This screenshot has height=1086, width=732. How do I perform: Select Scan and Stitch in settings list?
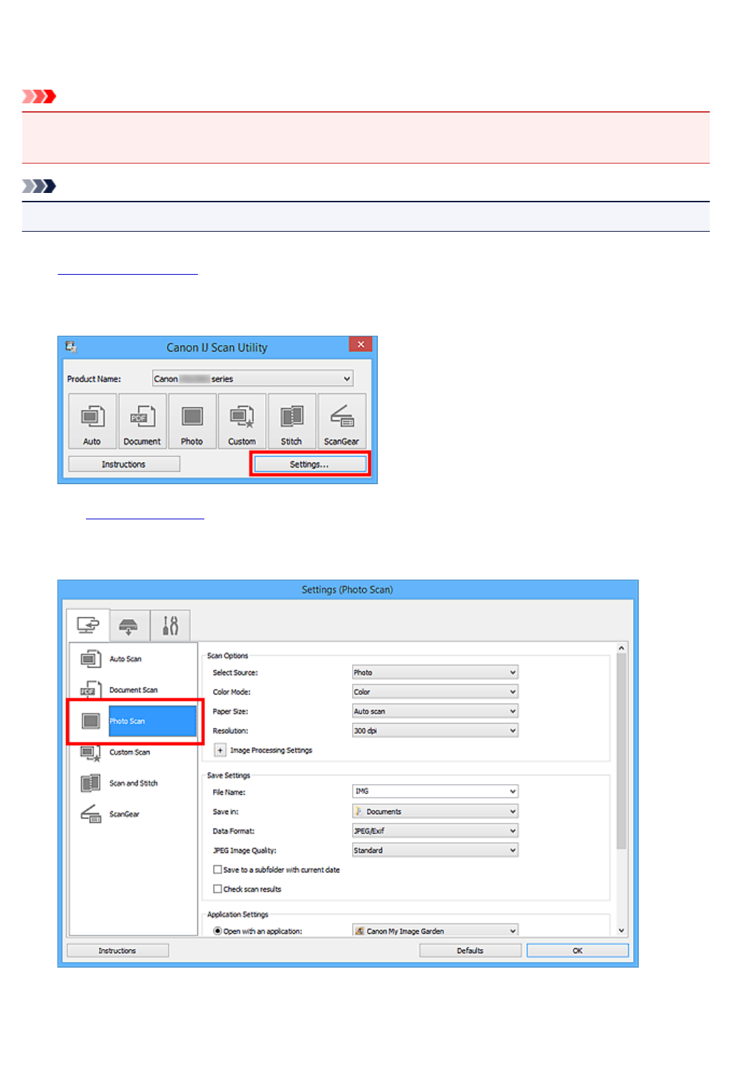click(x=133, y=783)
